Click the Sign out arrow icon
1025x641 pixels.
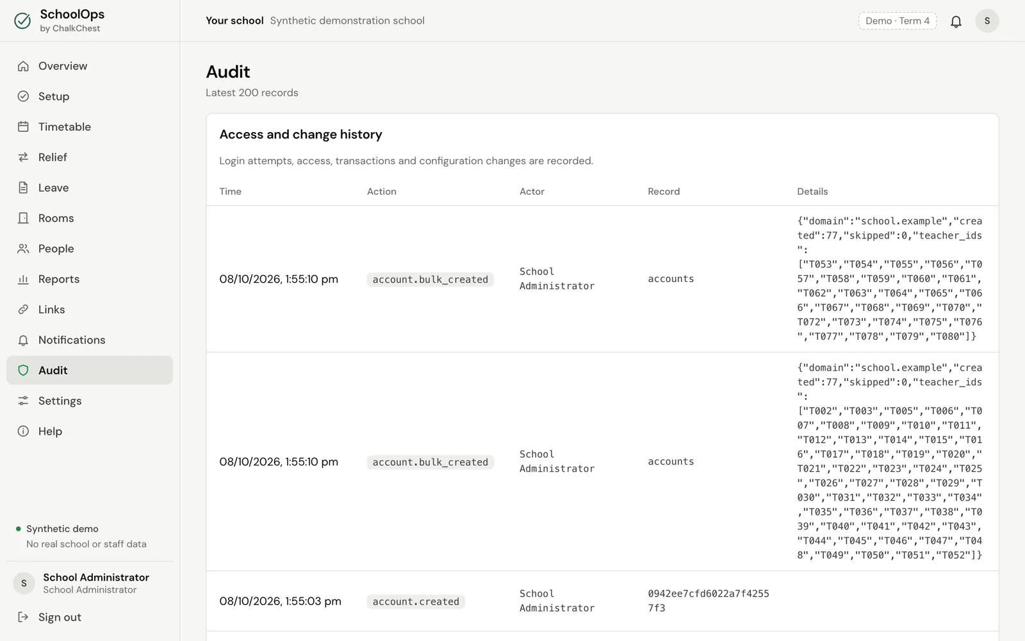pos(23,617)
